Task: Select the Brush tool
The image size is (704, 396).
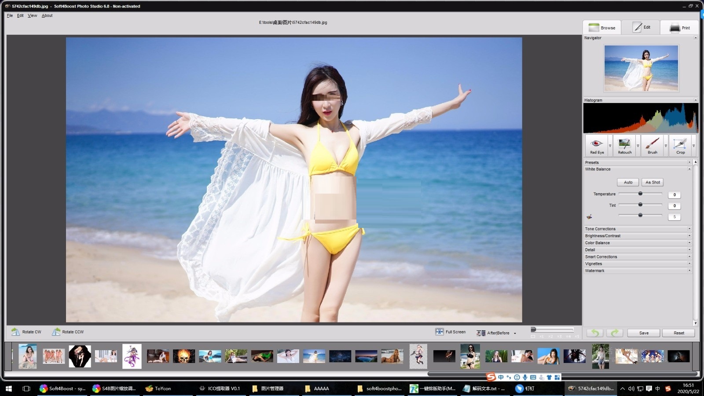Action: (653, 146)
